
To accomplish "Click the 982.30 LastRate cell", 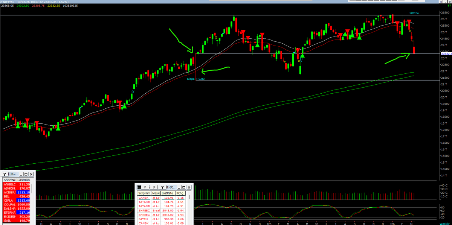I will point(168,219).
